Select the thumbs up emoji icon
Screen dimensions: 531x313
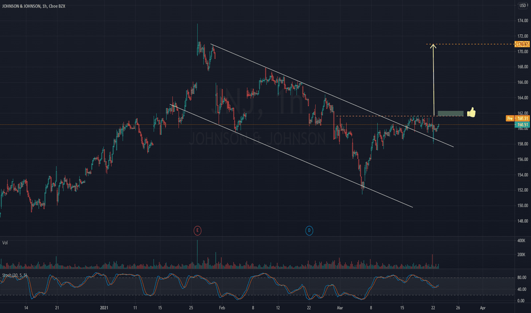pyautogui.click(x=471, y=112)
